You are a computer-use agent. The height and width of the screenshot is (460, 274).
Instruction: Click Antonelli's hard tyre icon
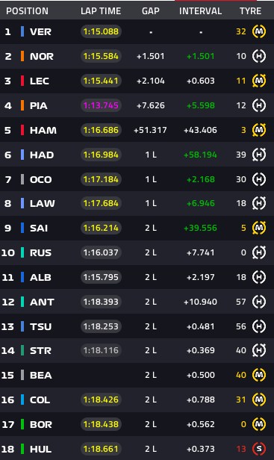point(259,302)
